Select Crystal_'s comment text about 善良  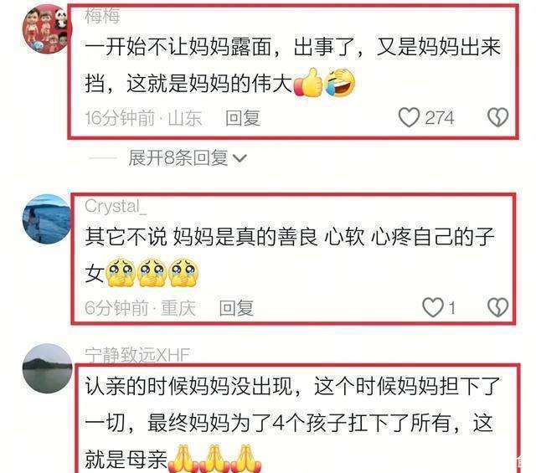click(x=290, y=255)
